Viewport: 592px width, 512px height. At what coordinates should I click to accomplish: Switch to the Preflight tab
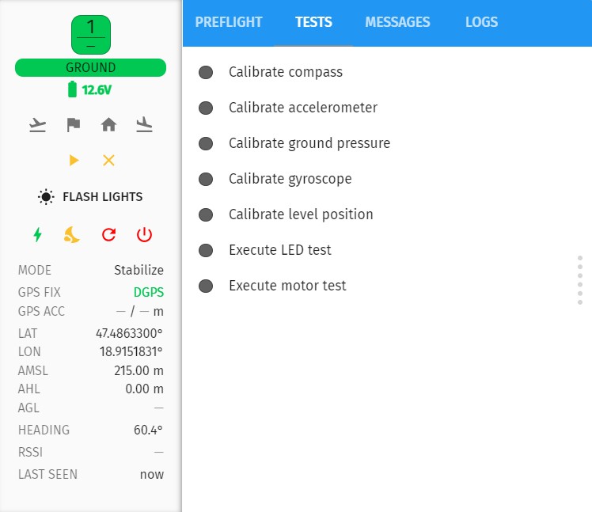pyautogui.click(x=229, y=22)
